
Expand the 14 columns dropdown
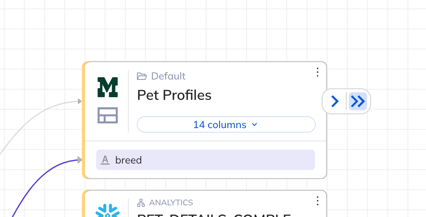pyautogui.click(x=226, y=125)
